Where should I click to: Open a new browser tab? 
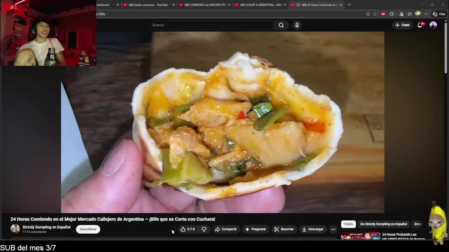coord(349,5)
